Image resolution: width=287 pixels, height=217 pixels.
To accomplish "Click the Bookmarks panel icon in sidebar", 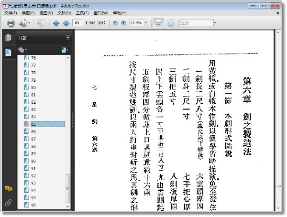I will [8, 52].
